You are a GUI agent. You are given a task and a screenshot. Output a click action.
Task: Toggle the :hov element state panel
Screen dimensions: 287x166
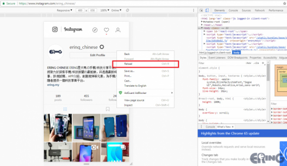(x=248, y=63)
